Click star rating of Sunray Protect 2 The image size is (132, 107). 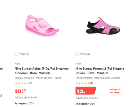click(83, 83)
